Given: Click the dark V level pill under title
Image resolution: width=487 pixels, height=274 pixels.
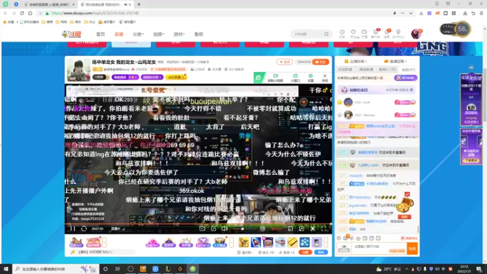Looking at the screenshot, I should (100, 77).
